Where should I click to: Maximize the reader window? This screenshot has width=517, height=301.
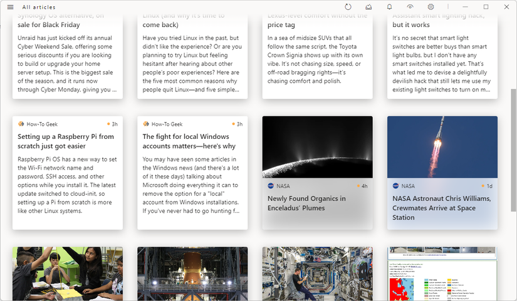click(x=486, y=7)
